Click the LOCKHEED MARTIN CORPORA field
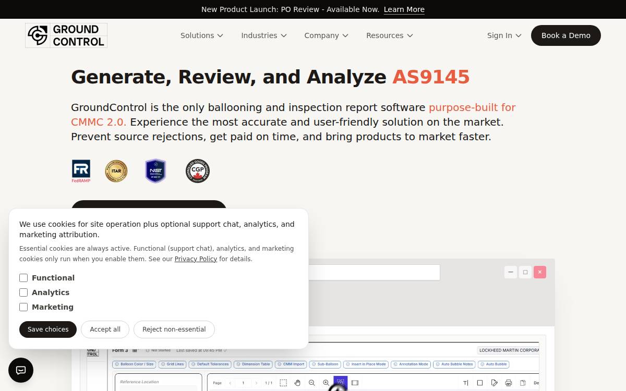This screenshot has height=391, width=626. (508, 350)
